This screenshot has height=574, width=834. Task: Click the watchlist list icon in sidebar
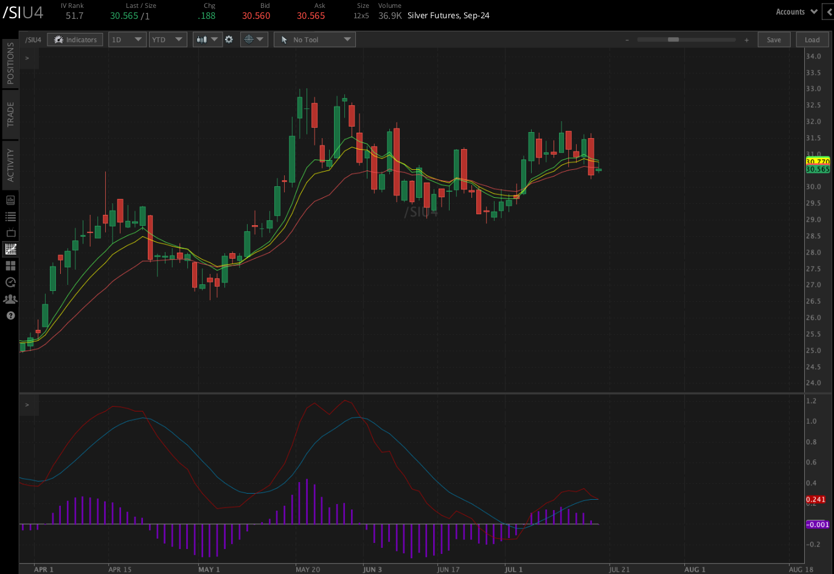point(10,217)
